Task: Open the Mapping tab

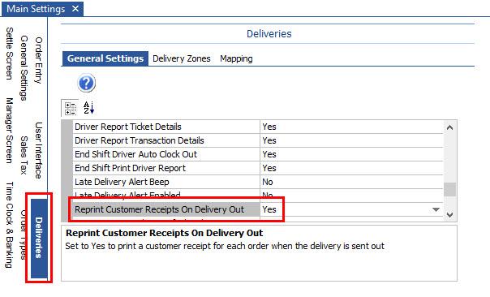Action: [236, 58]
